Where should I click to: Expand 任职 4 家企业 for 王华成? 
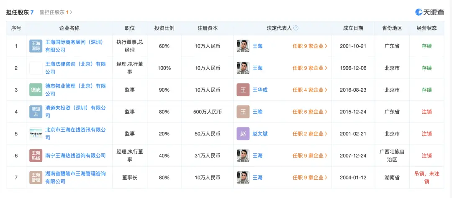pyautogui.click(x=310, y=90)
